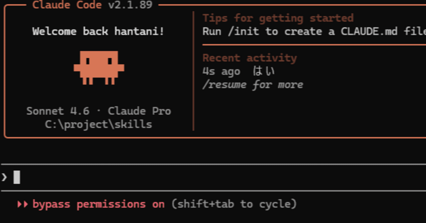Viewport: 426px width, 223px height.
Task: Click the Recent activity heading
Action: click(250, 58)
